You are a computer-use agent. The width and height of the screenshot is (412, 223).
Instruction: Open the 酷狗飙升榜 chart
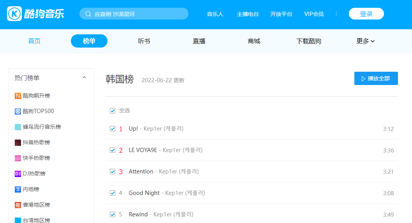(x=36, y=96)
